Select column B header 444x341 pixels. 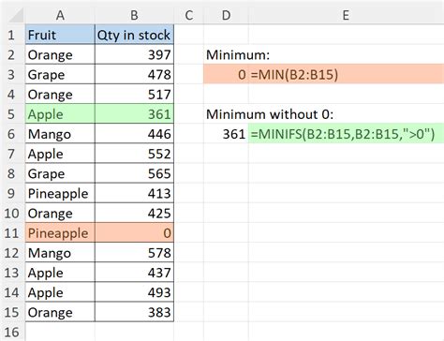tap(134, 15)
